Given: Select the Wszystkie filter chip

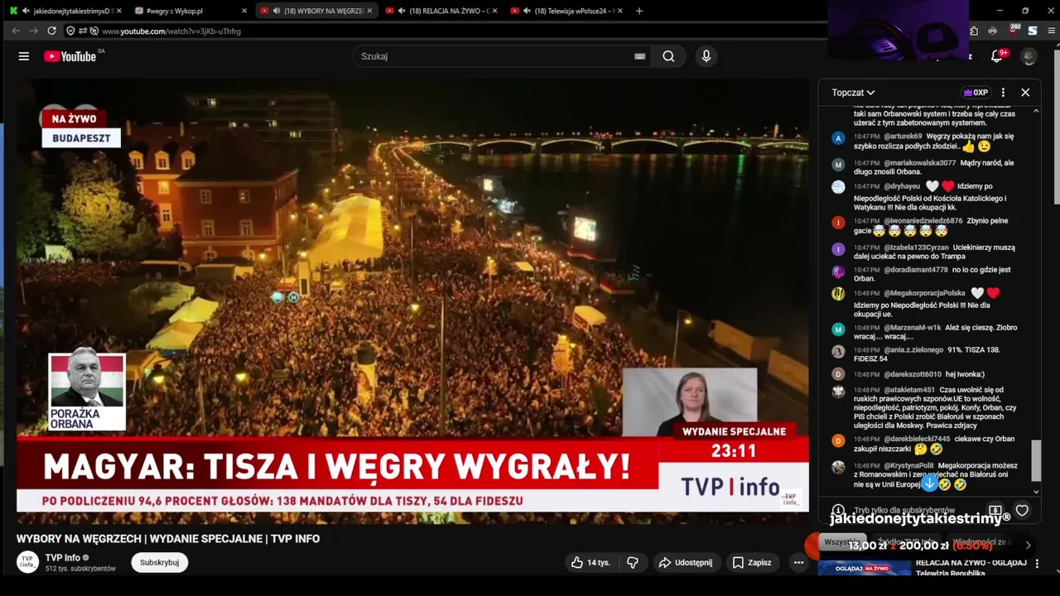Looking at the screenshot, I should click(x=841, y=542).
